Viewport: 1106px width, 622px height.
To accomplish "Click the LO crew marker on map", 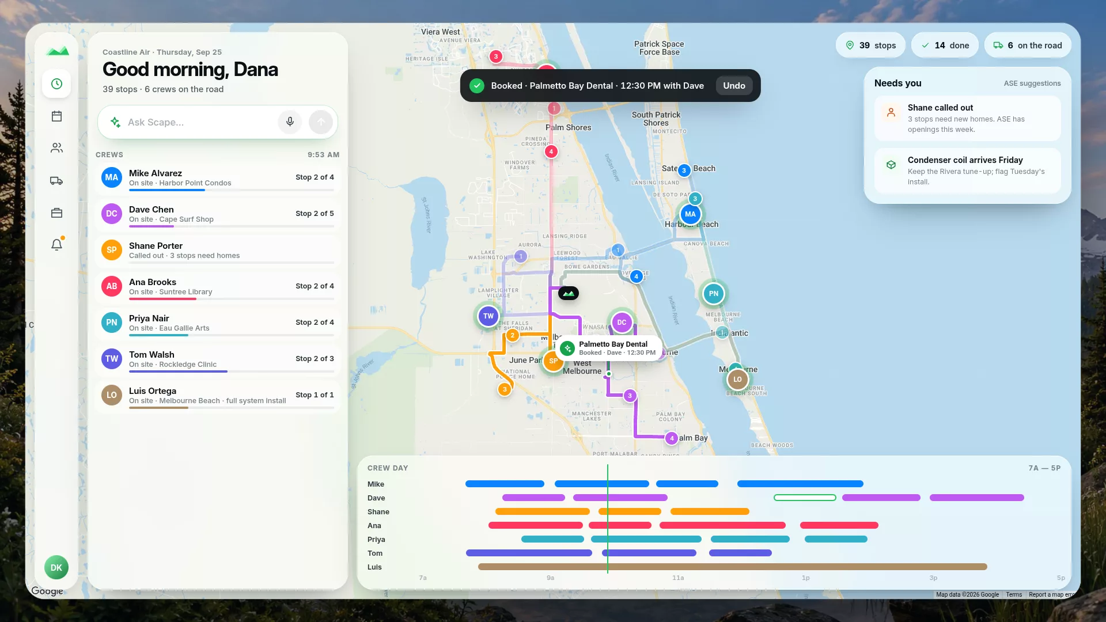I will [x=737, y=380].
